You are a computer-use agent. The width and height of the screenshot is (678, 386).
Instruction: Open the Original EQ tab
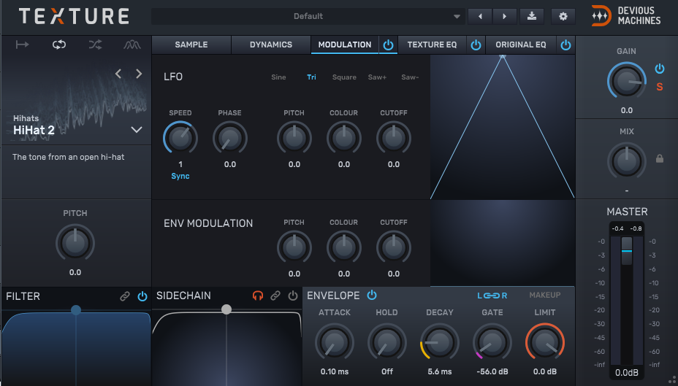[x=521, y=45]
